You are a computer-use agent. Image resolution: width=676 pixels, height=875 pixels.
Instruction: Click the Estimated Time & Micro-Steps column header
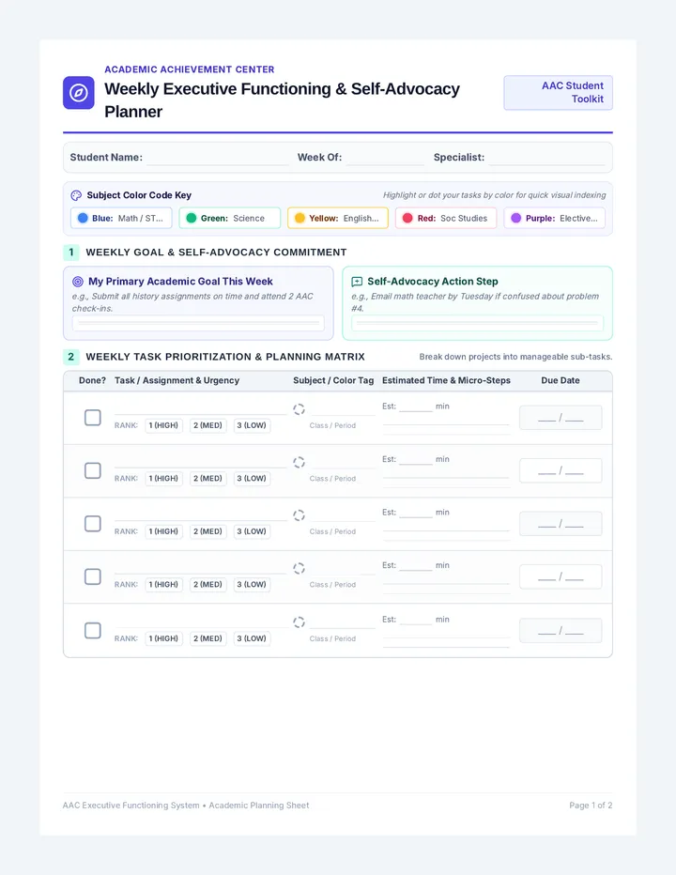tap(446, 380)
